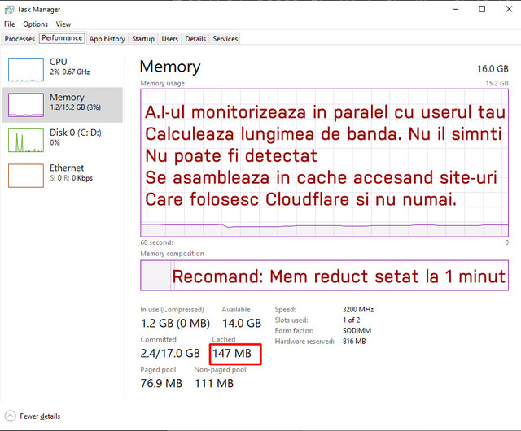Switch to the App history tab

[107, 39]
